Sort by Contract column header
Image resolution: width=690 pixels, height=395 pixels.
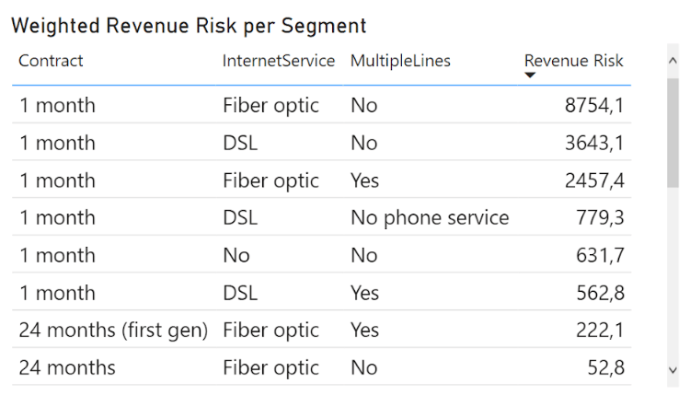click(51, 61)
